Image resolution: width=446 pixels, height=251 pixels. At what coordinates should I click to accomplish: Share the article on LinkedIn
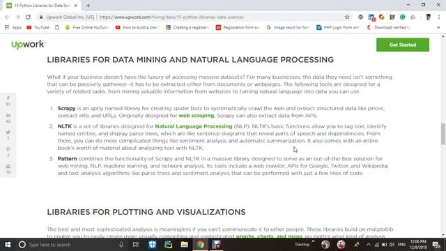(x=8, y=115)
